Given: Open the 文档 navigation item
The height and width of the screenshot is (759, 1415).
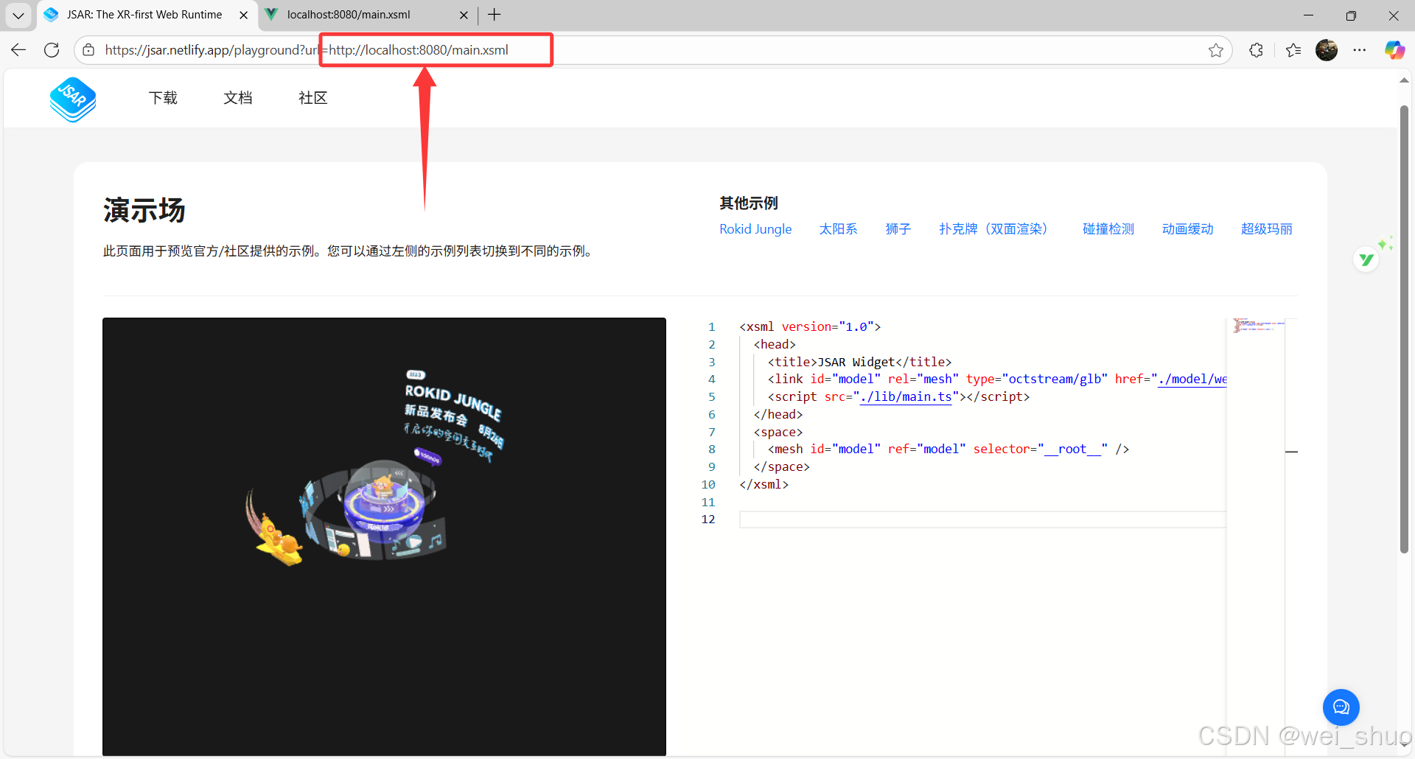Looking at the screenshot, I should (x=237, y=97).
